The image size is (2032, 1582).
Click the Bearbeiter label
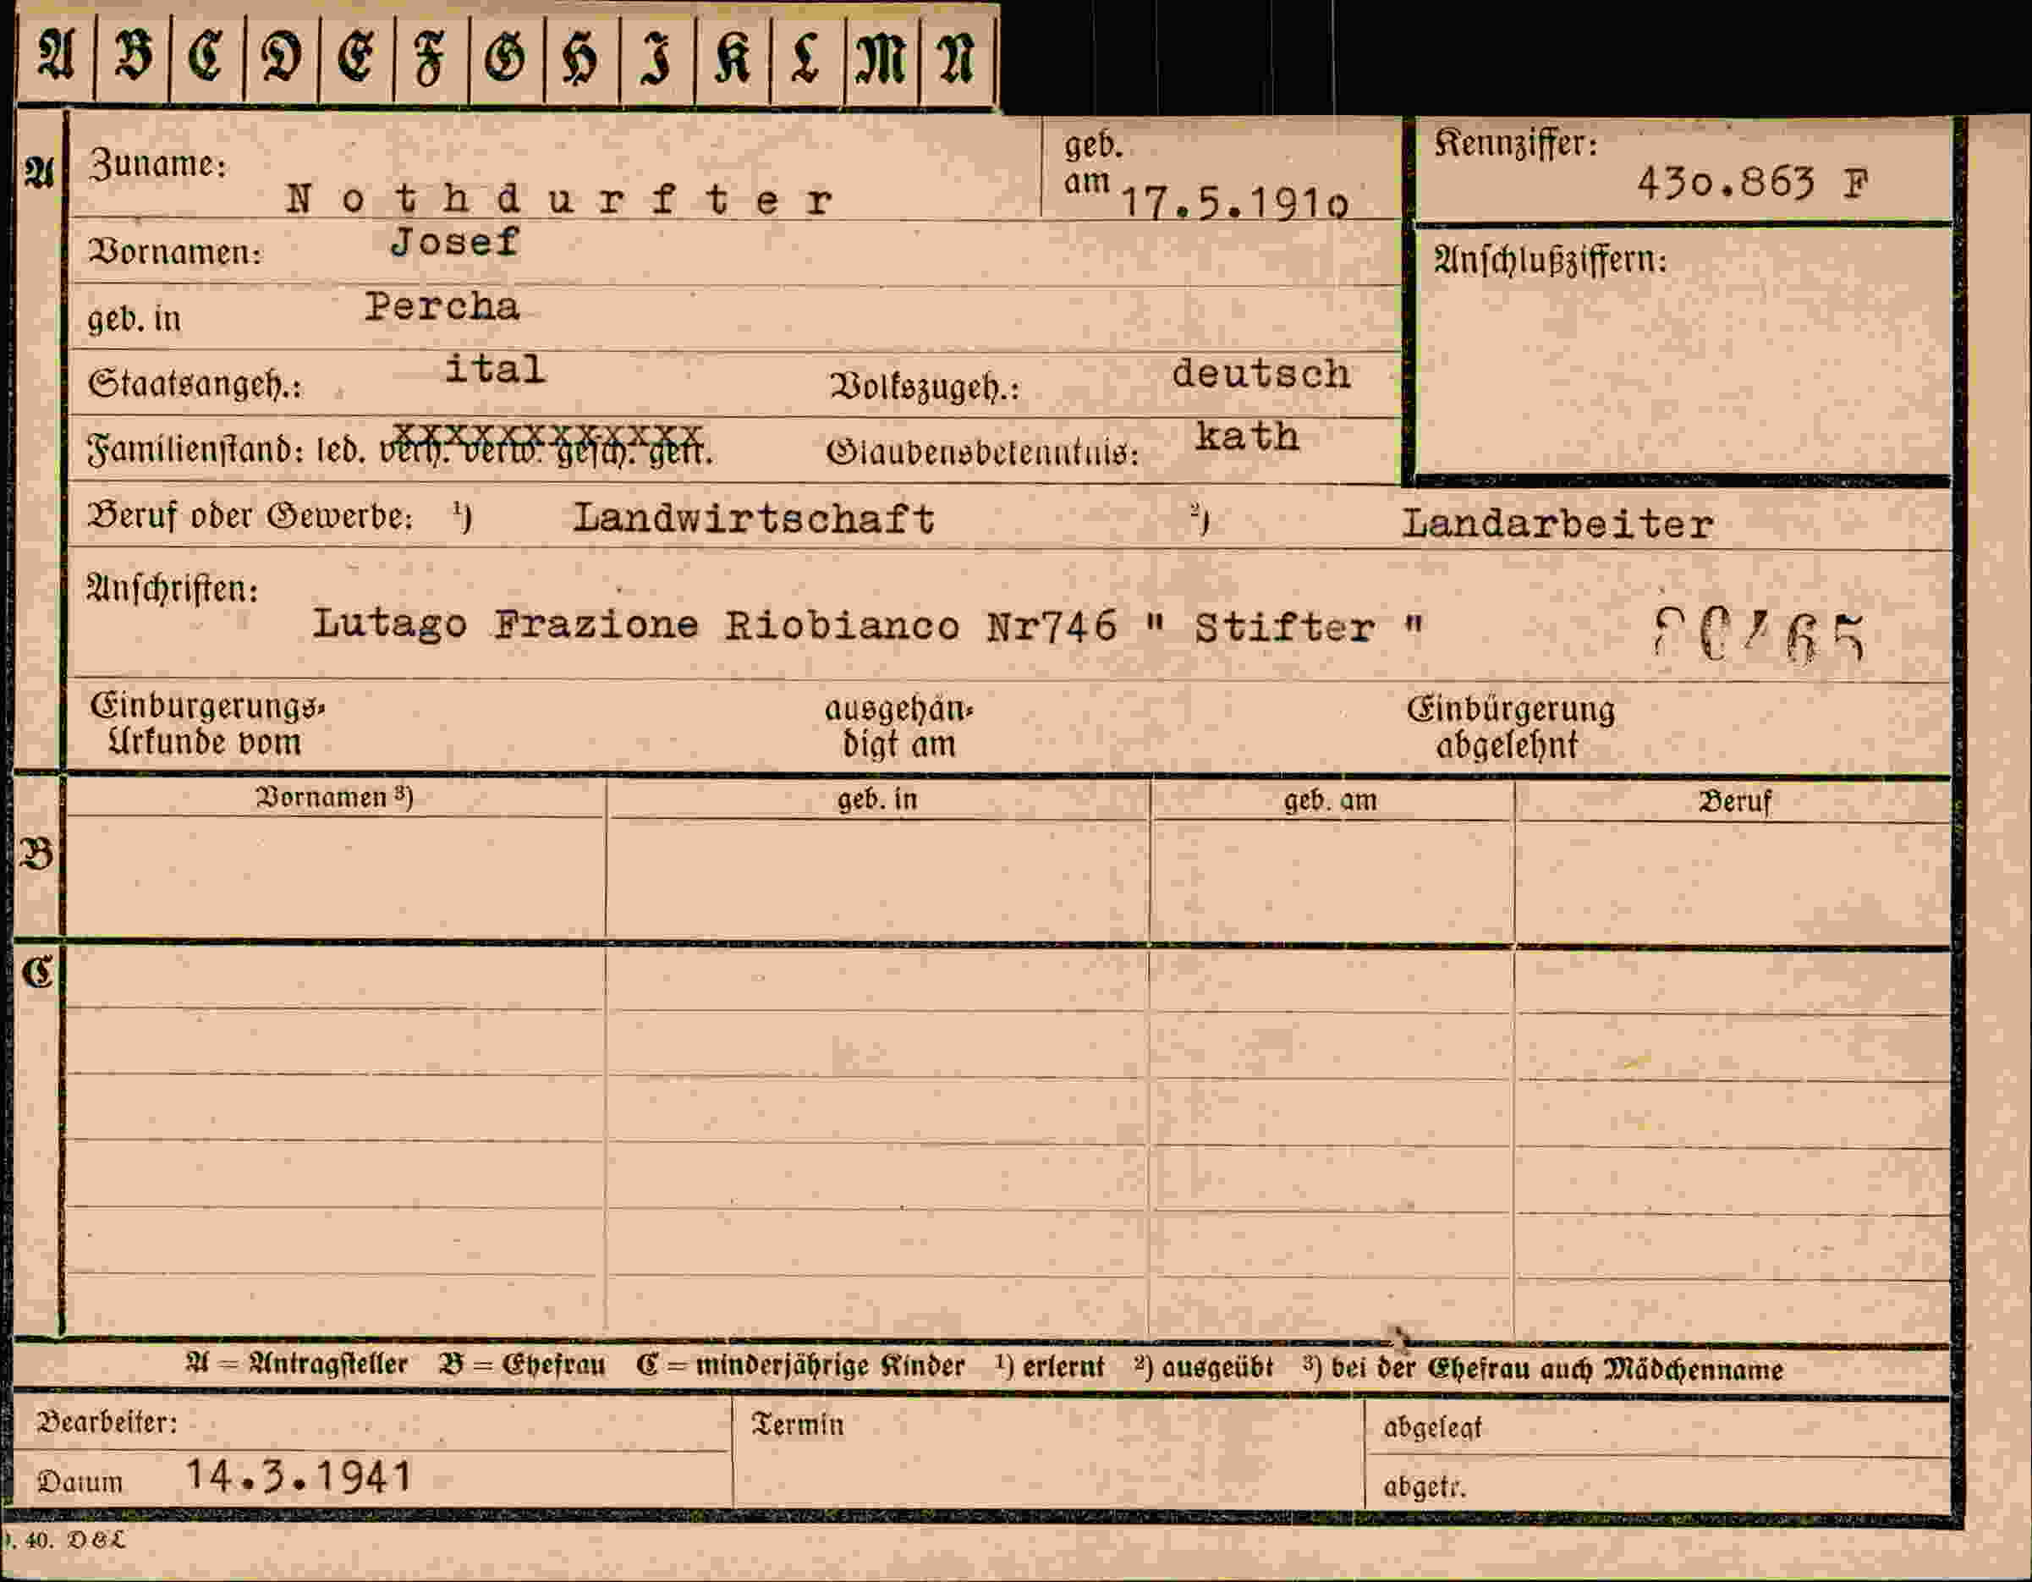click(107, 1422)
